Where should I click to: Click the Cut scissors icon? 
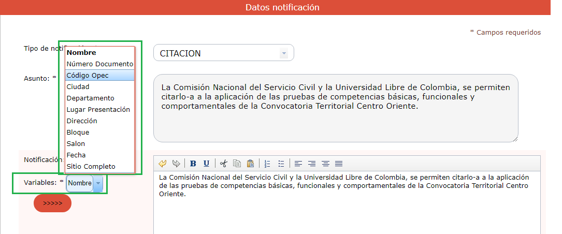click(223, 164)
